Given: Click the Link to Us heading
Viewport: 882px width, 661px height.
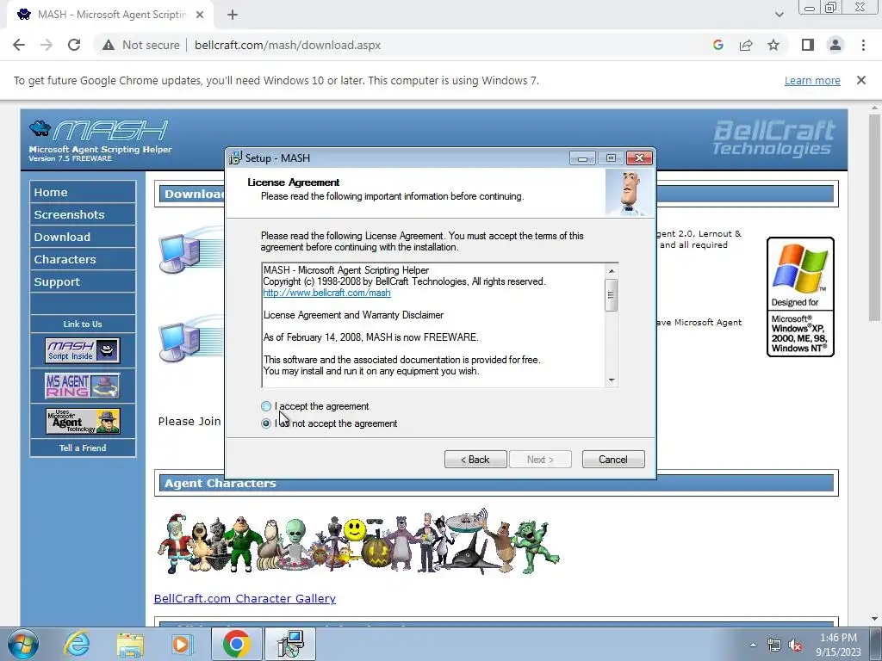Looking at the screenshot, I should [83, 324].
